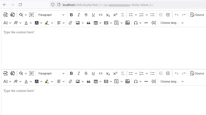Undo in the bottom editor toolbar
The width and height of the screenshot is (206, 115).
pyautogui.click(x=176, y=74)
